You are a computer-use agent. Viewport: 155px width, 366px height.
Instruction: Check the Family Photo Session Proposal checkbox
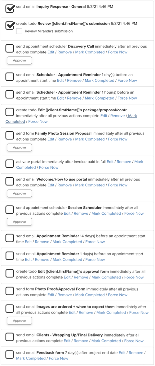(x=10, y=136)
